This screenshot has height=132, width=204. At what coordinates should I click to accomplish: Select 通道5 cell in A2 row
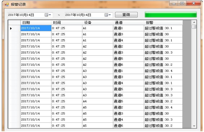(x=128, y=59)
